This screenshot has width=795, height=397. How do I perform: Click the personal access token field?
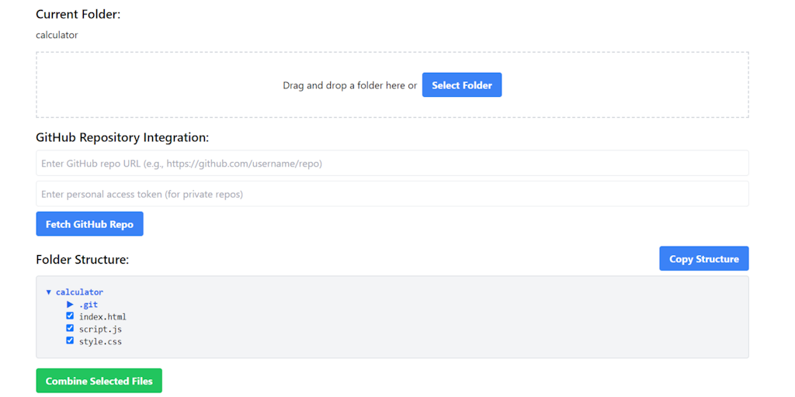click(x=392, y=194)
